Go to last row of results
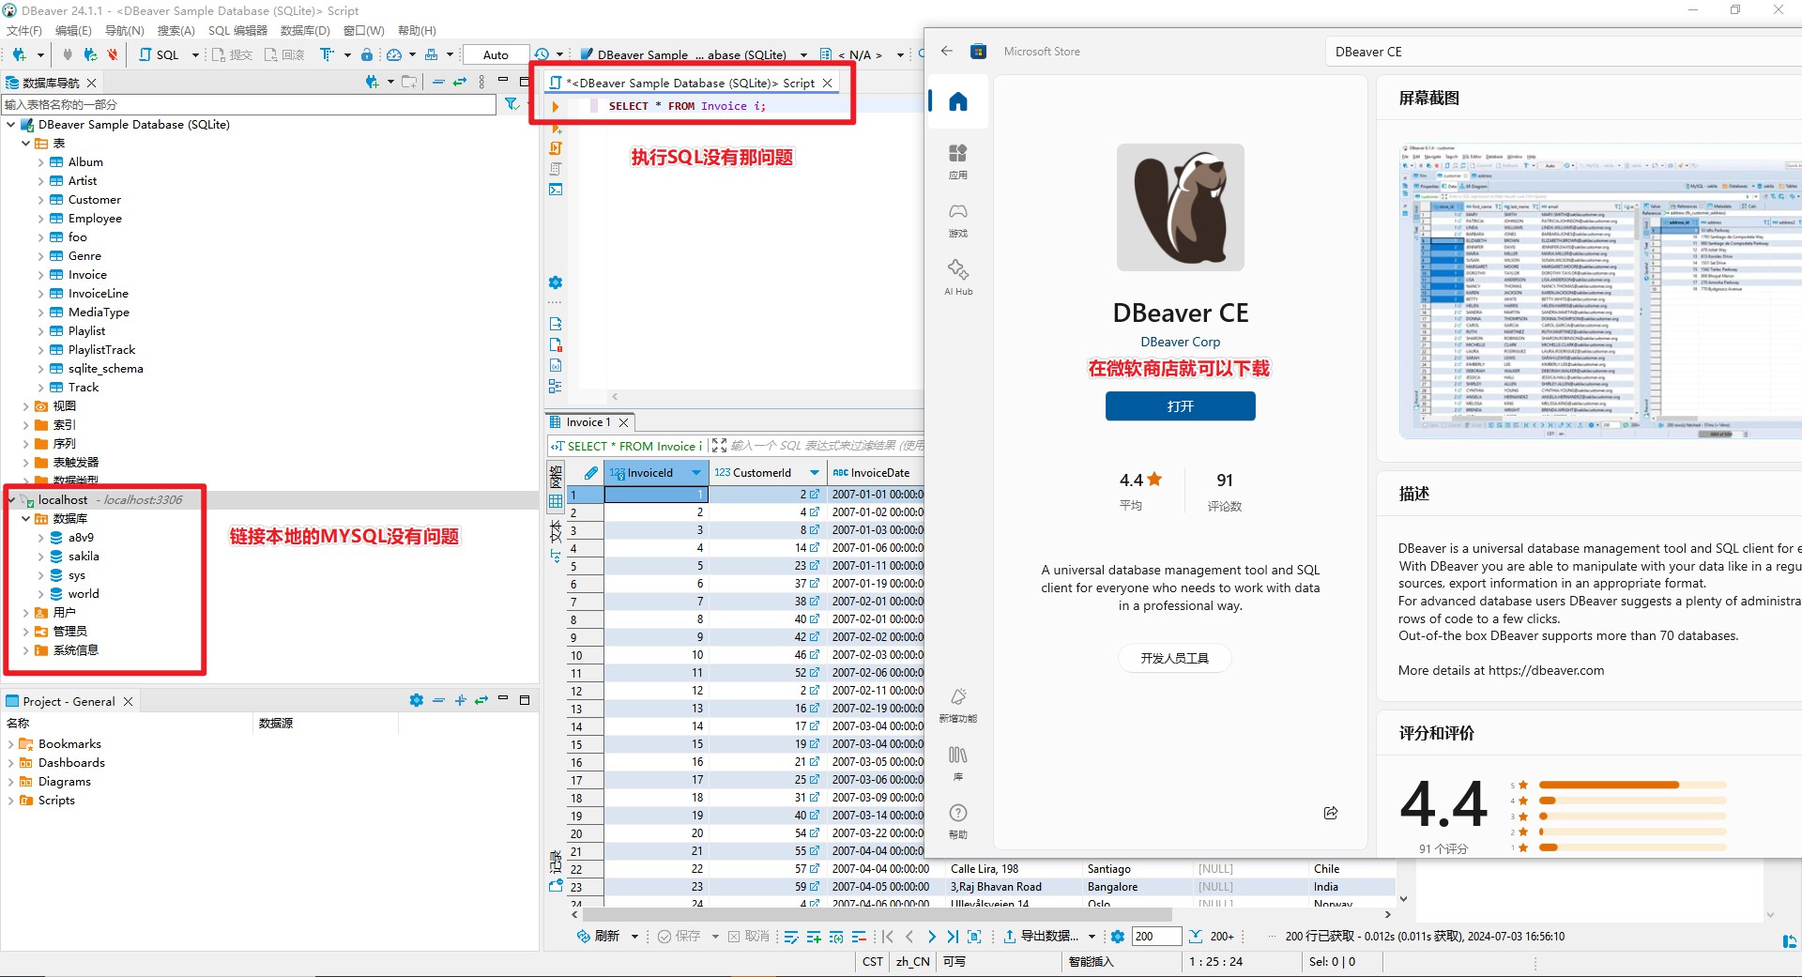1802x977 pixels. point(953,937)
